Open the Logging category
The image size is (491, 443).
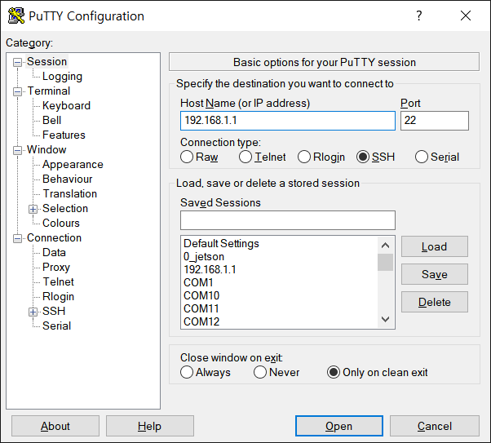click(x=62, y=76)
